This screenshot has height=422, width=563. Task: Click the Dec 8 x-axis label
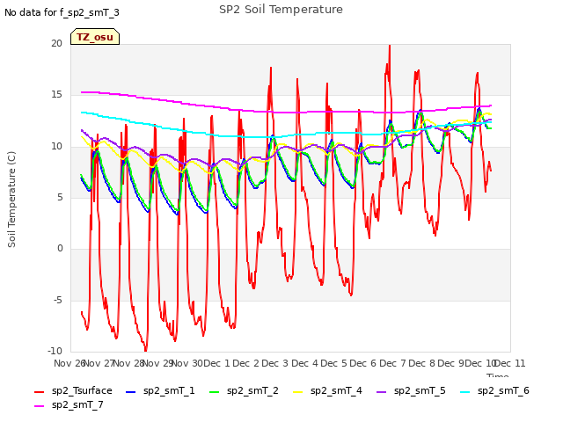click(x=422, y=363)
